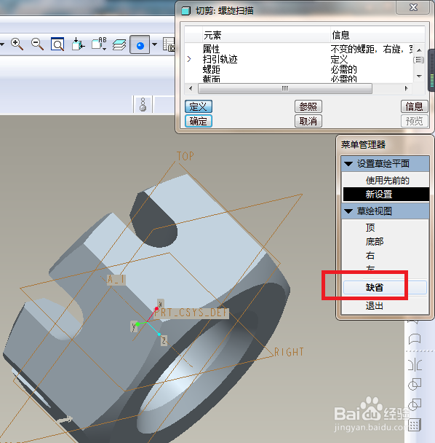Click the down arrow of the list scrollbar
435x443 pixels.
coord(419,77)
